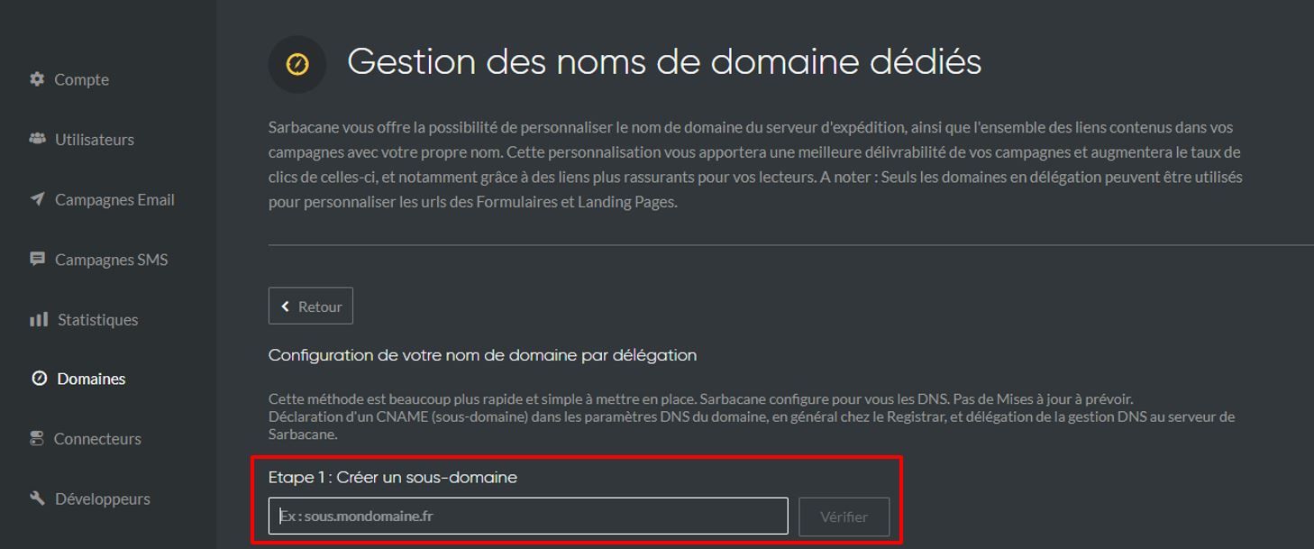Select the Domaines sidebar entry
Image resolution: width=1314 pixels, height=549 pixels.
pyautogui.click(x=91, y=379)
